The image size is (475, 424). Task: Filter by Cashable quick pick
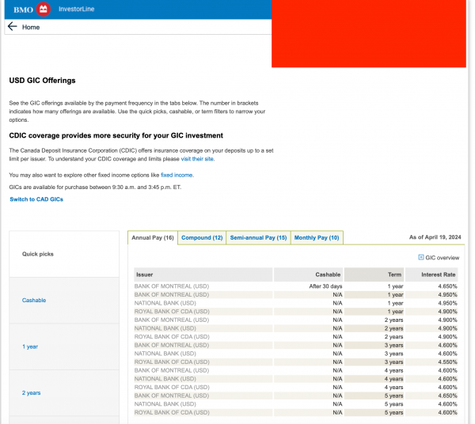[x=34, y=301]
